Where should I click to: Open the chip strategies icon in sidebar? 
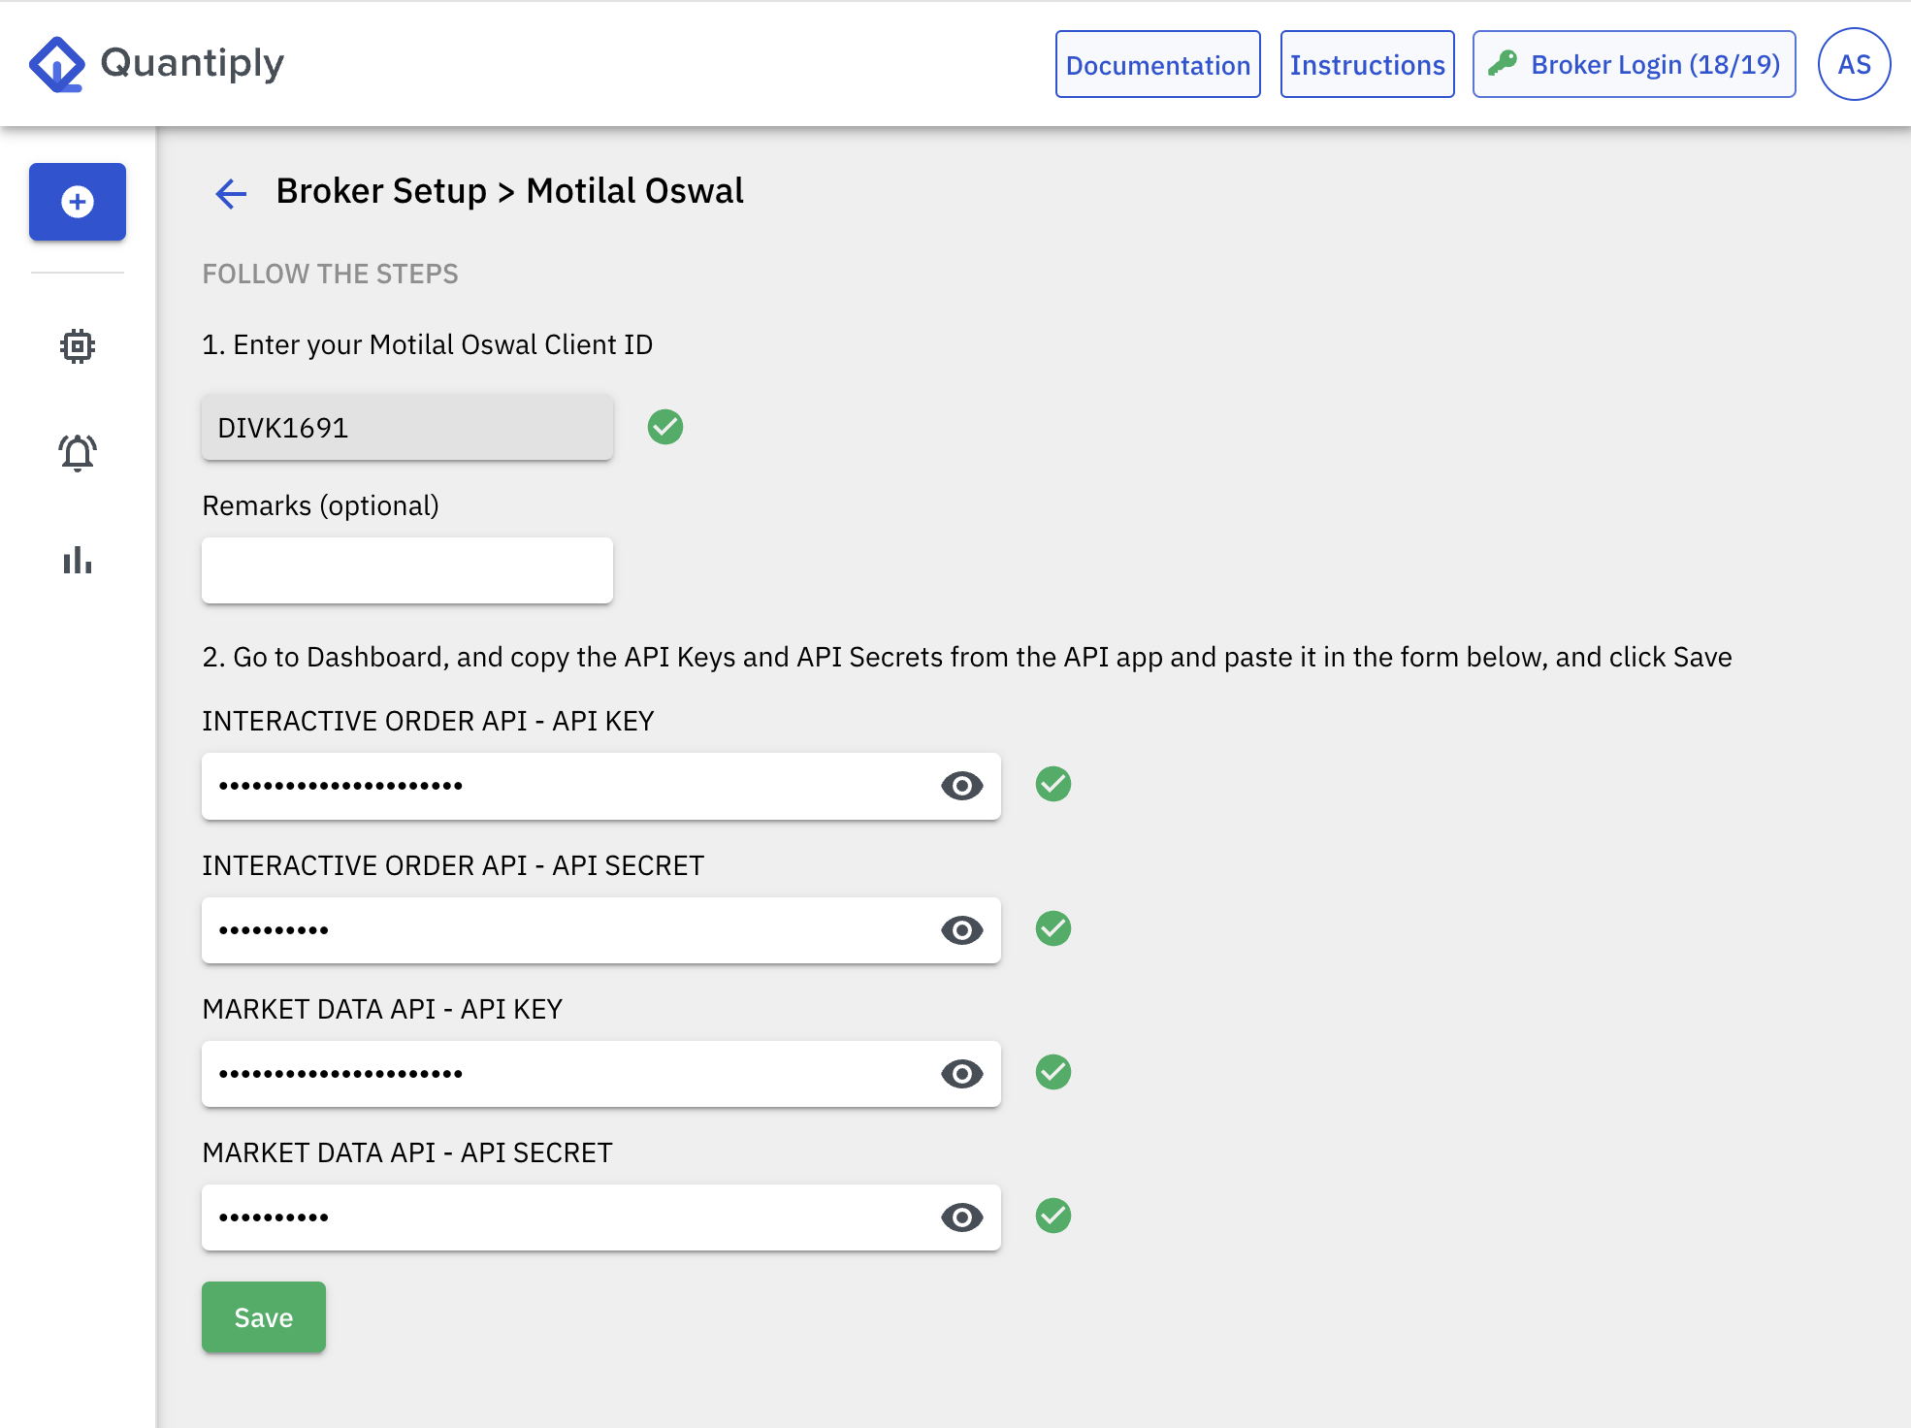pyautogui.click(x=78, y=346)
